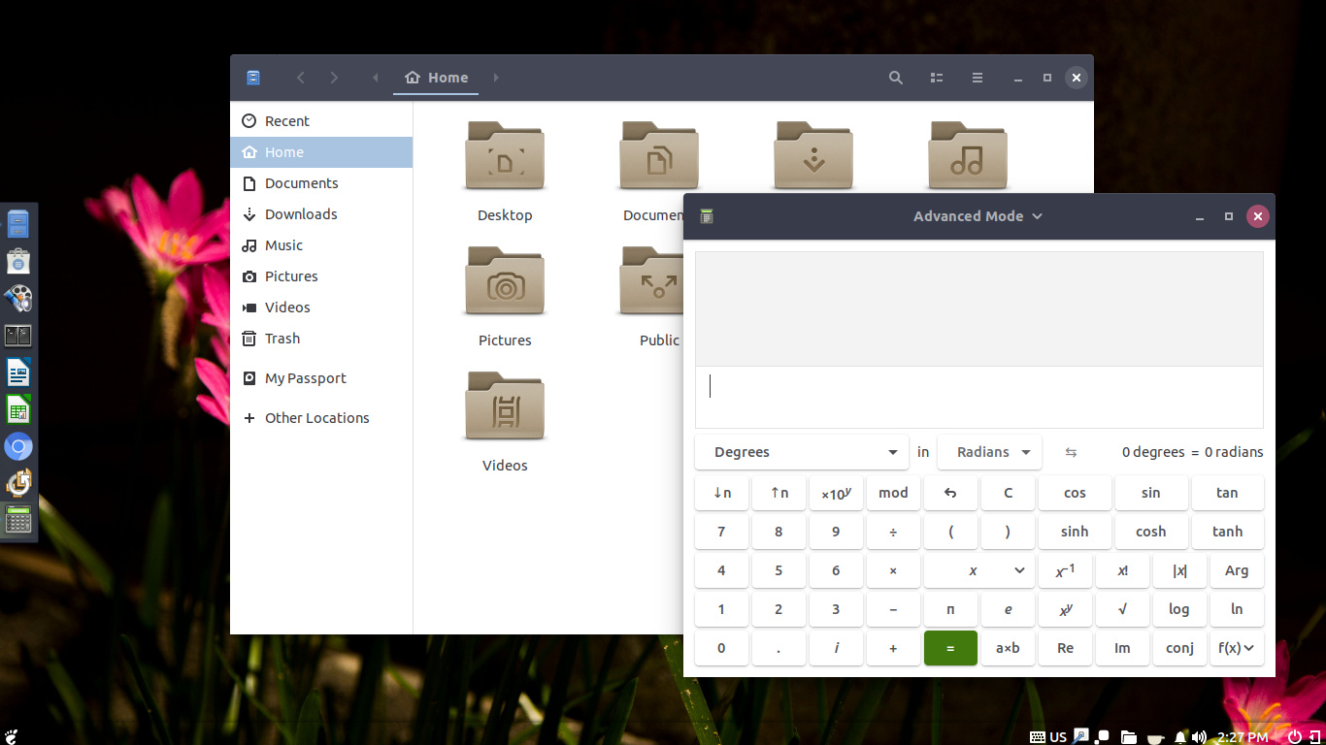Switch the list view toggle in Files
1326x745 pixels.
(936, 78)
